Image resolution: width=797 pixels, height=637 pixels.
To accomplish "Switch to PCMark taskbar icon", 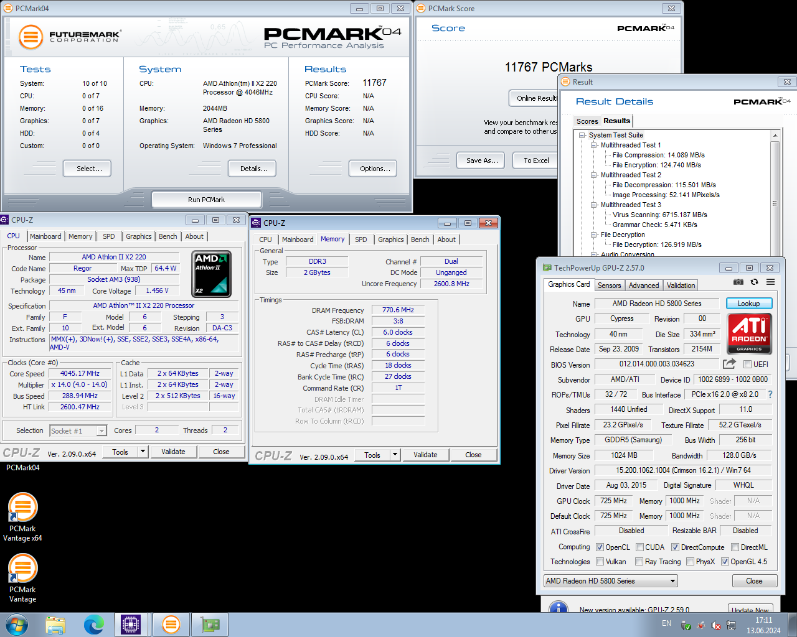I will [x=171, y=625].
